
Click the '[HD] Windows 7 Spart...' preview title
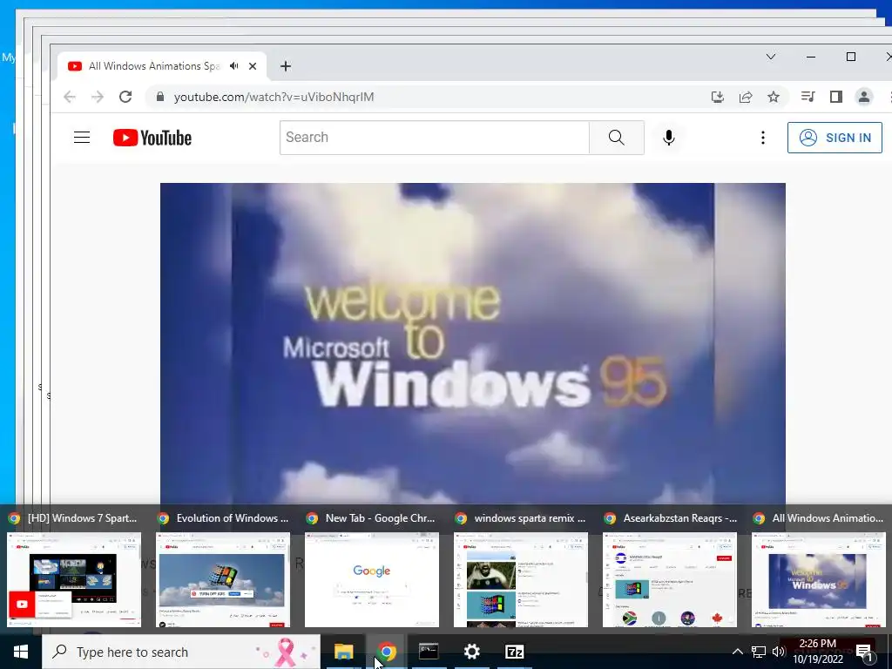(x=82, y=518)
